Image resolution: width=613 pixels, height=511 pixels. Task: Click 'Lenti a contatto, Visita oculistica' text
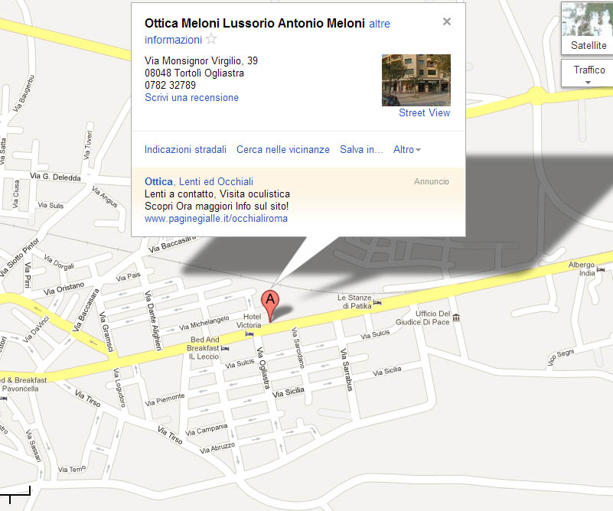[x=217, y=194]
